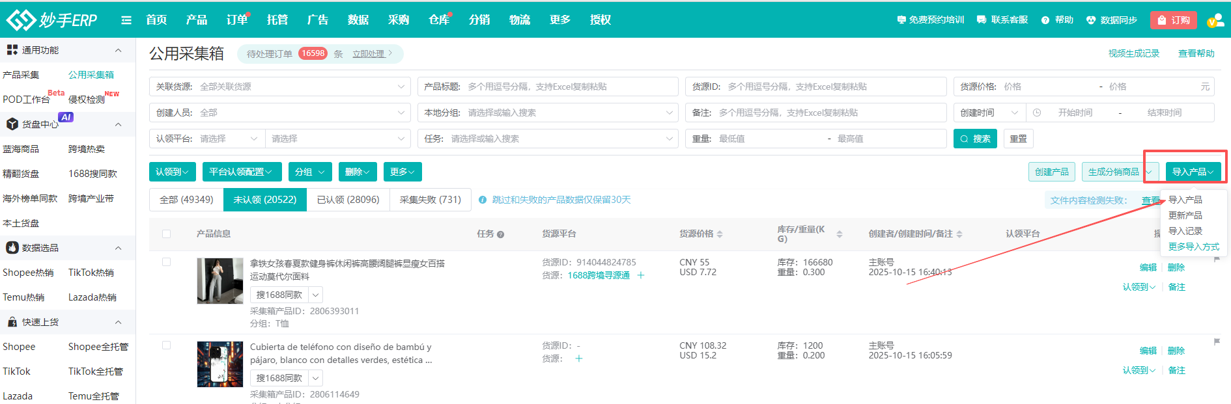The height and width of the screenshot is (404, 1231).
Task: Click the 妙手ERP logo
Action: [x=52, y=20]
